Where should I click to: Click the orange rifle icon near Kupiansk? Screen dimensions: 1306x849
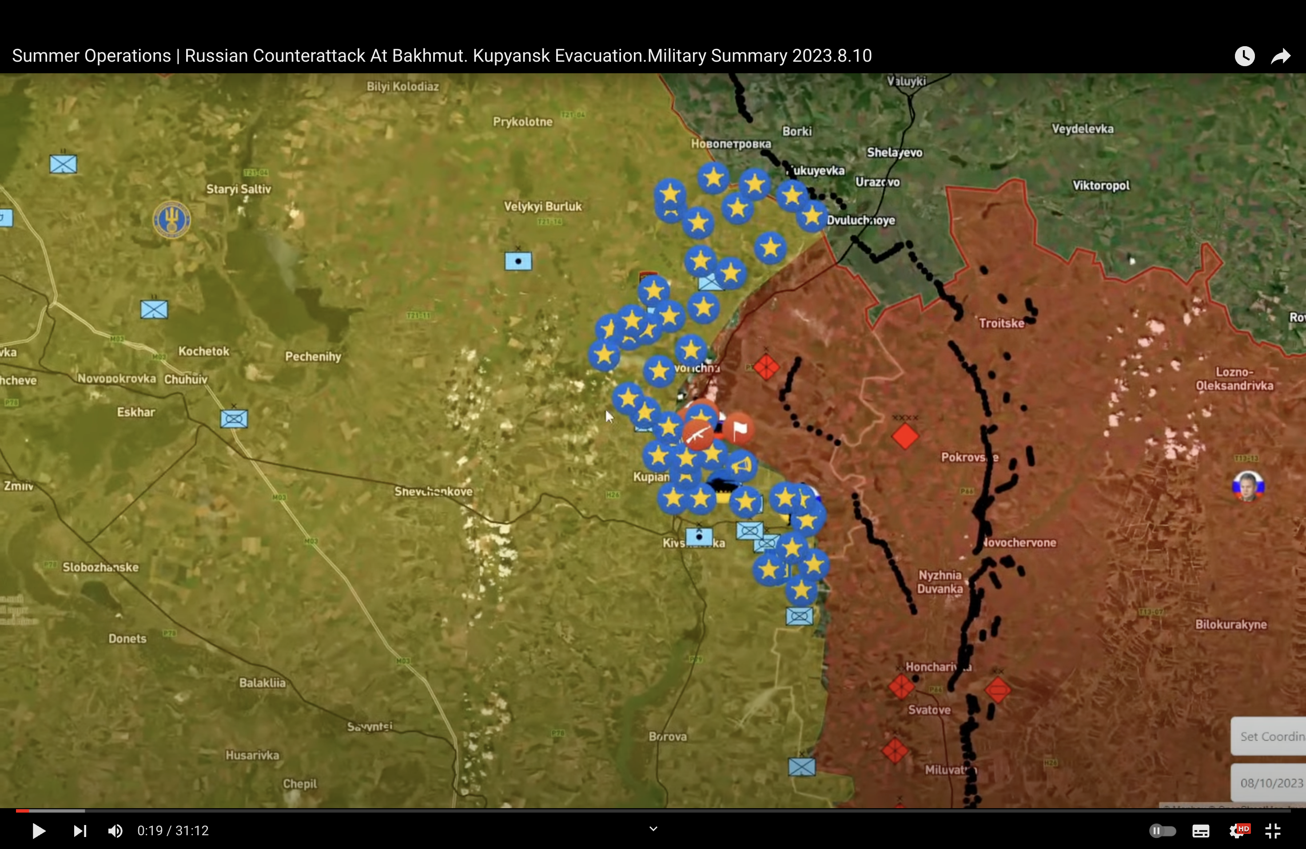click(x=698, y=435)
